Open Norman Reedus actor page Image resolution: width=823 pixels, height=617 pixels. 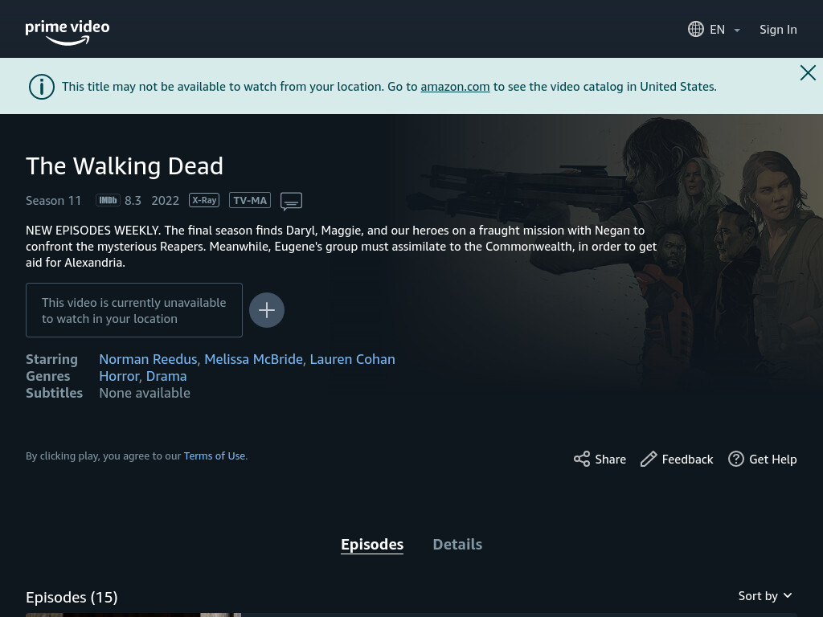[x=148, y=359]
